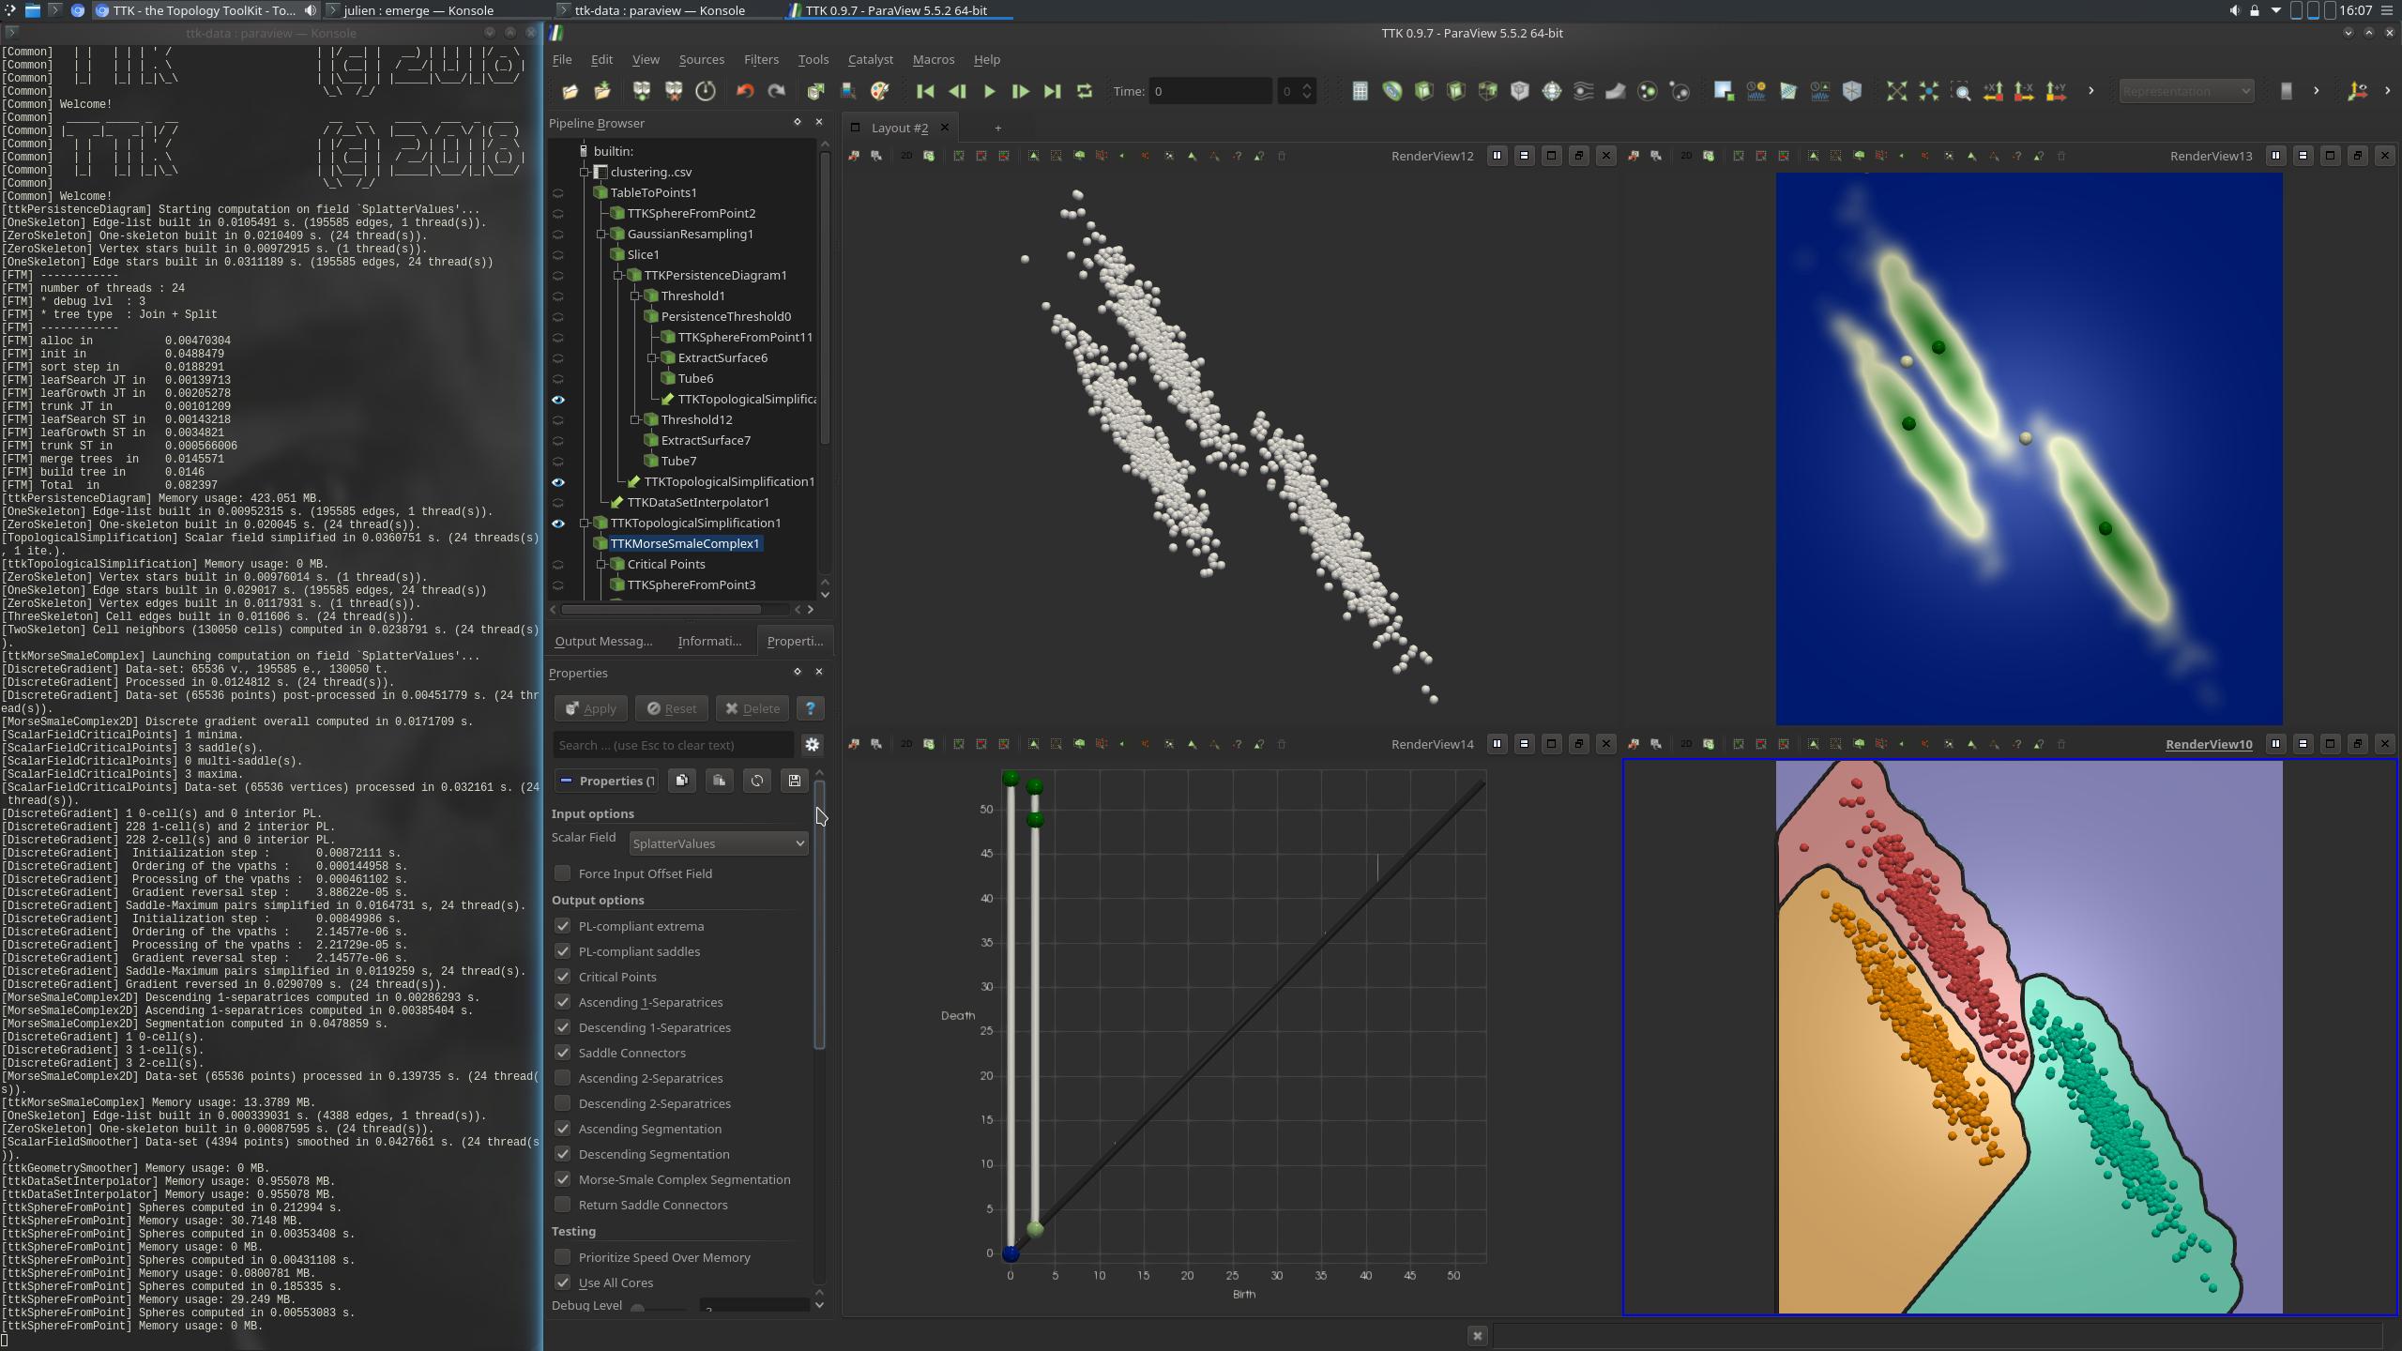Image resolution: width=2402 pixels, height=1351 pixels.
Task: Jump to last frame
Action: coord(1052,91)
